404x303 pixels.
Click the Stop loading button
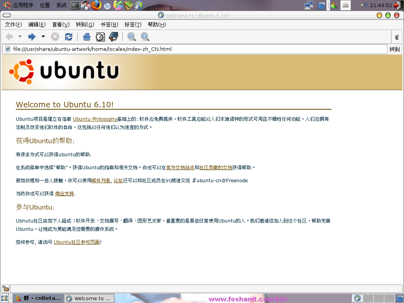55,37
